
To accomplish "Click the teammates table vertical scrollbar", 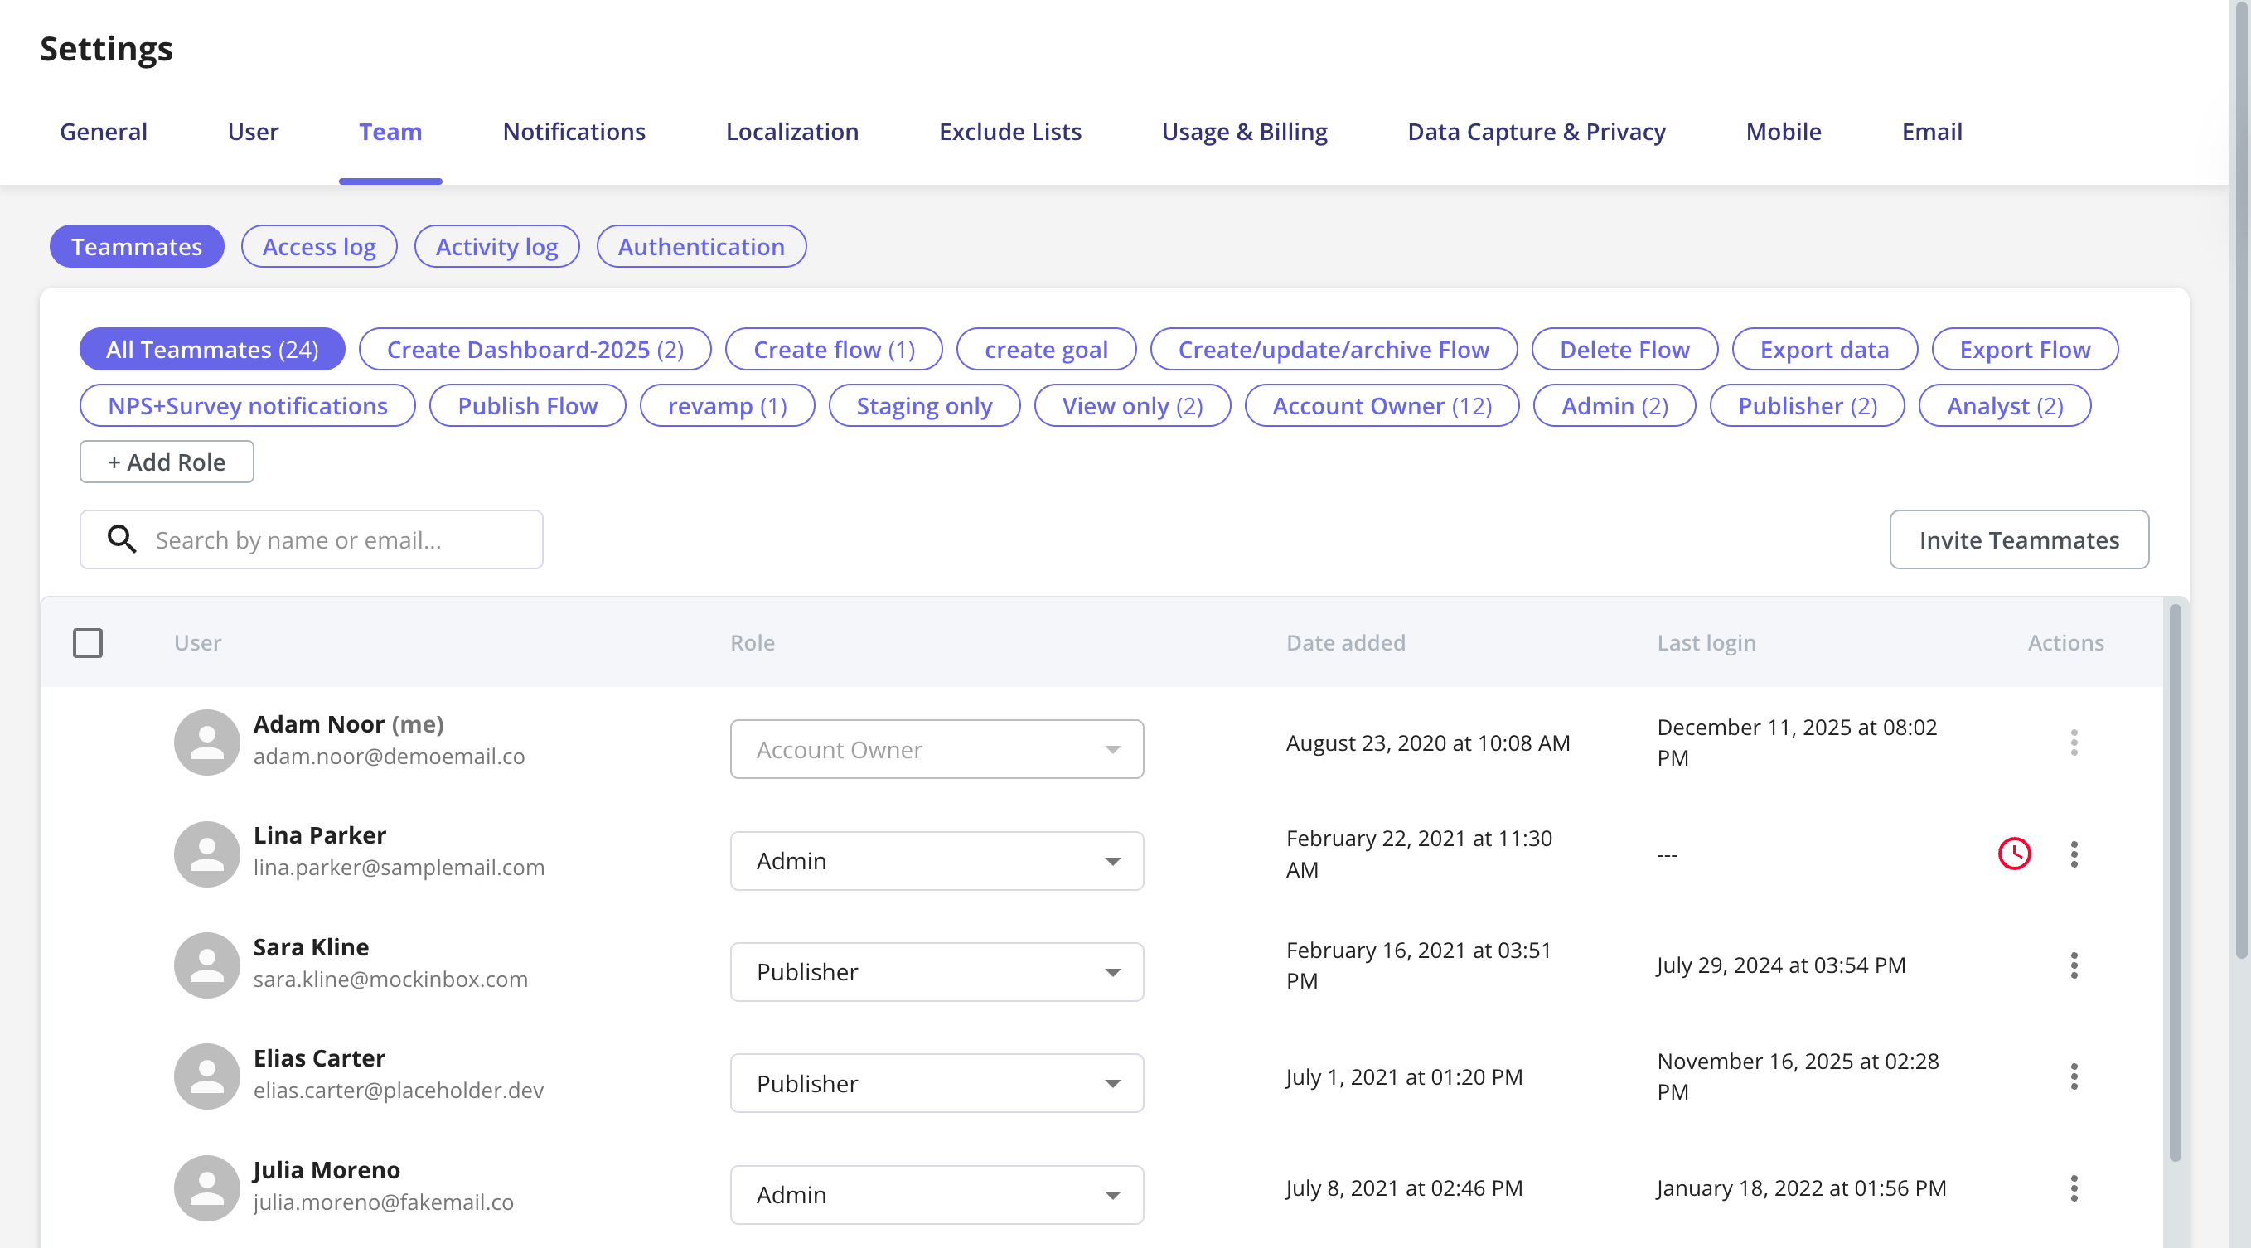I will pos(2175,883).
